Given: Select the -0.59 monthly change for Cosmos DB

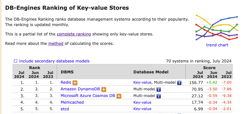Looking at the screenshot, I should point(212,96).
